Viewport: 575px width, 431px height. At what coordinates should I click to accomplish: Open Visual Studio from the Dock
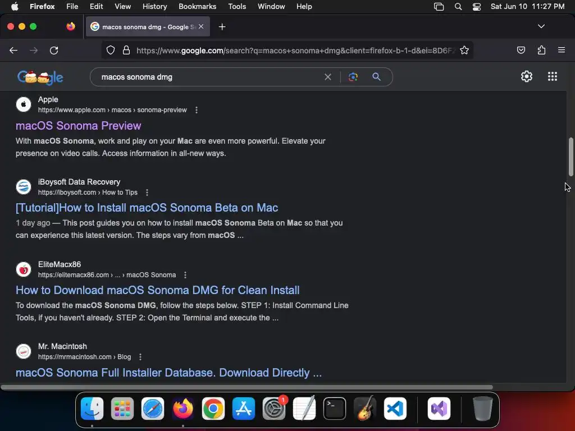pyautogui.click(x=439, y=409)
